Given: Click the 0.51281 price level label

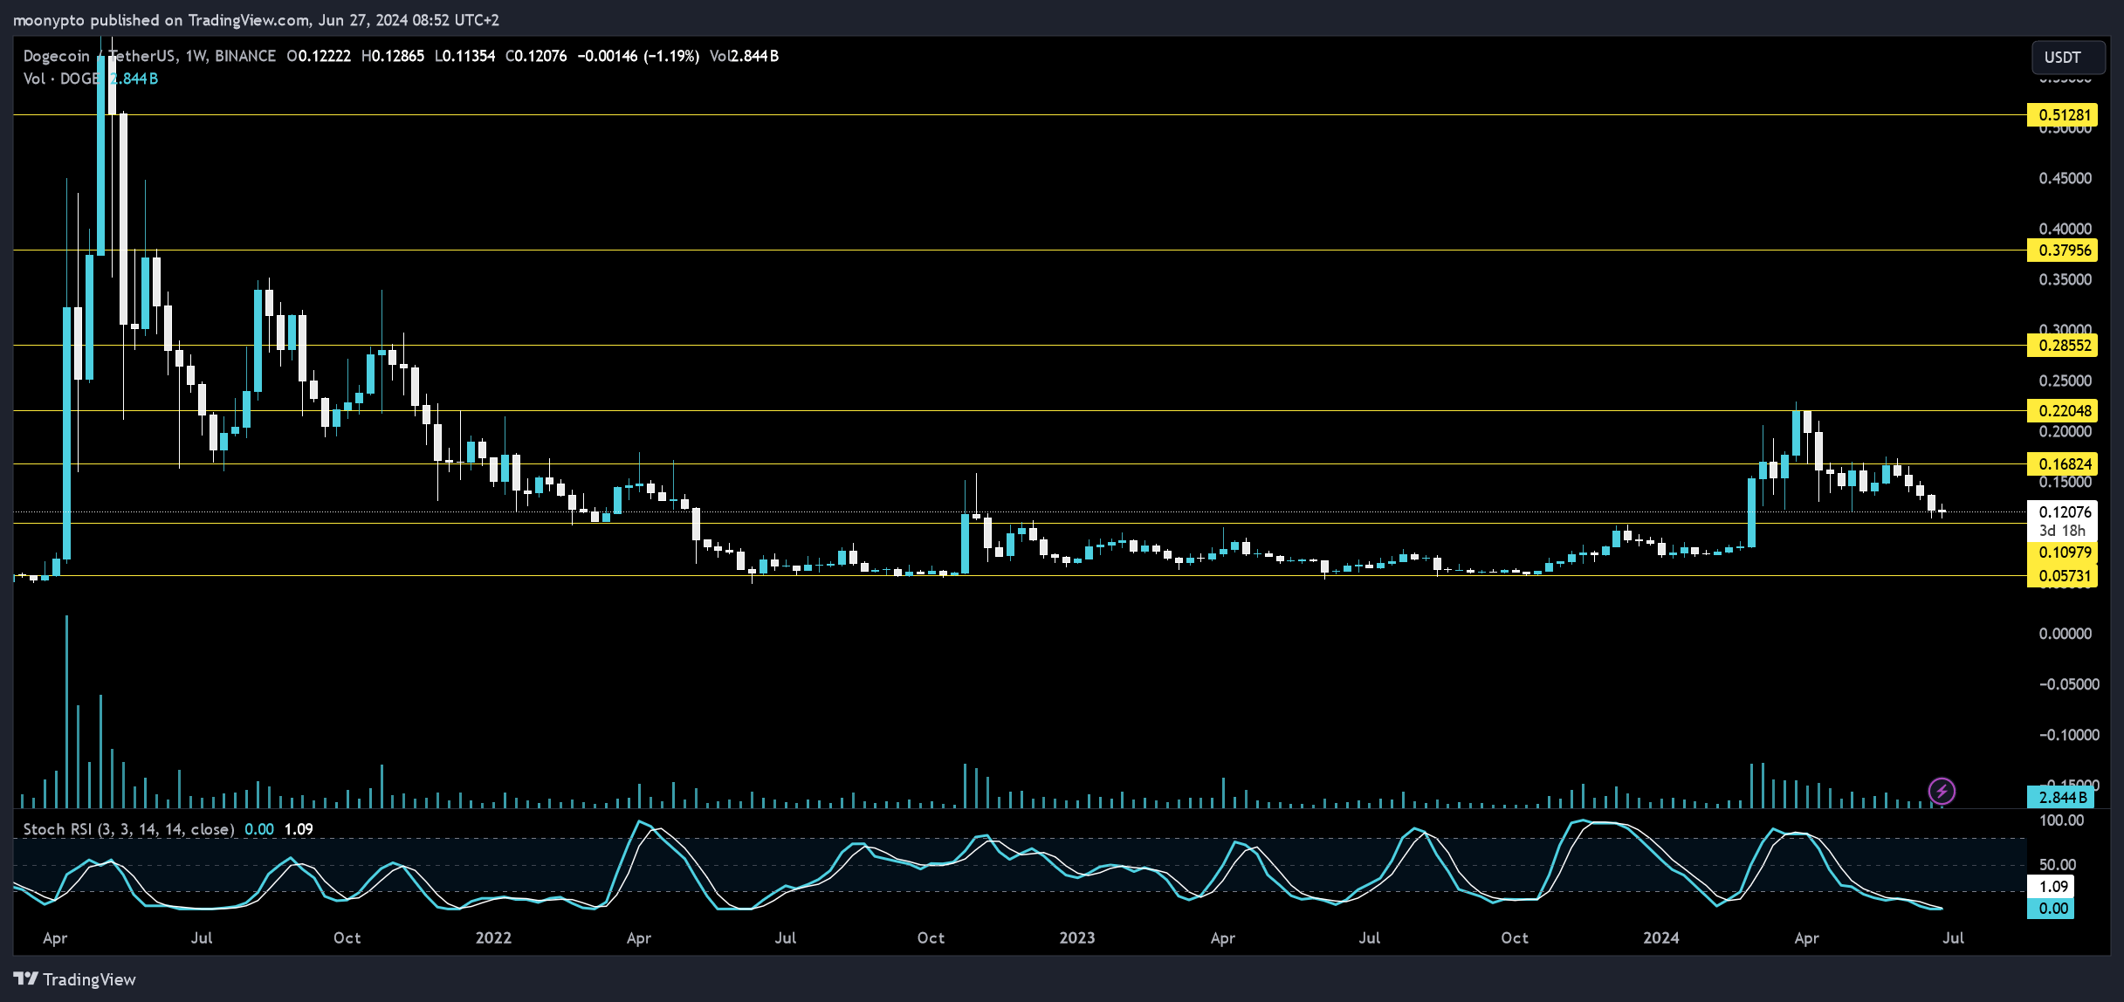Looking at the screenshot, I should 2062,115.
